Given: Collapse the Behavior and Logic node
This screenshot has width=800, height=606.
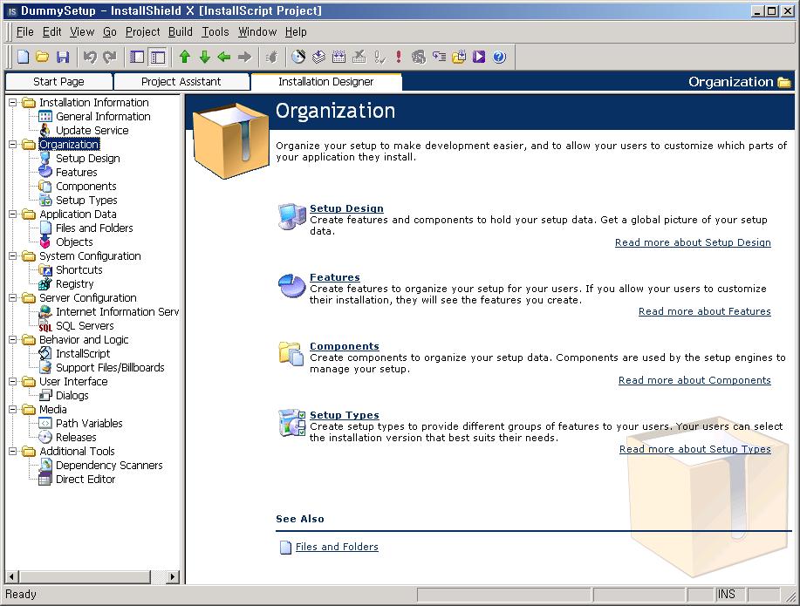Looking at the screenshot, I should [13, 340].
